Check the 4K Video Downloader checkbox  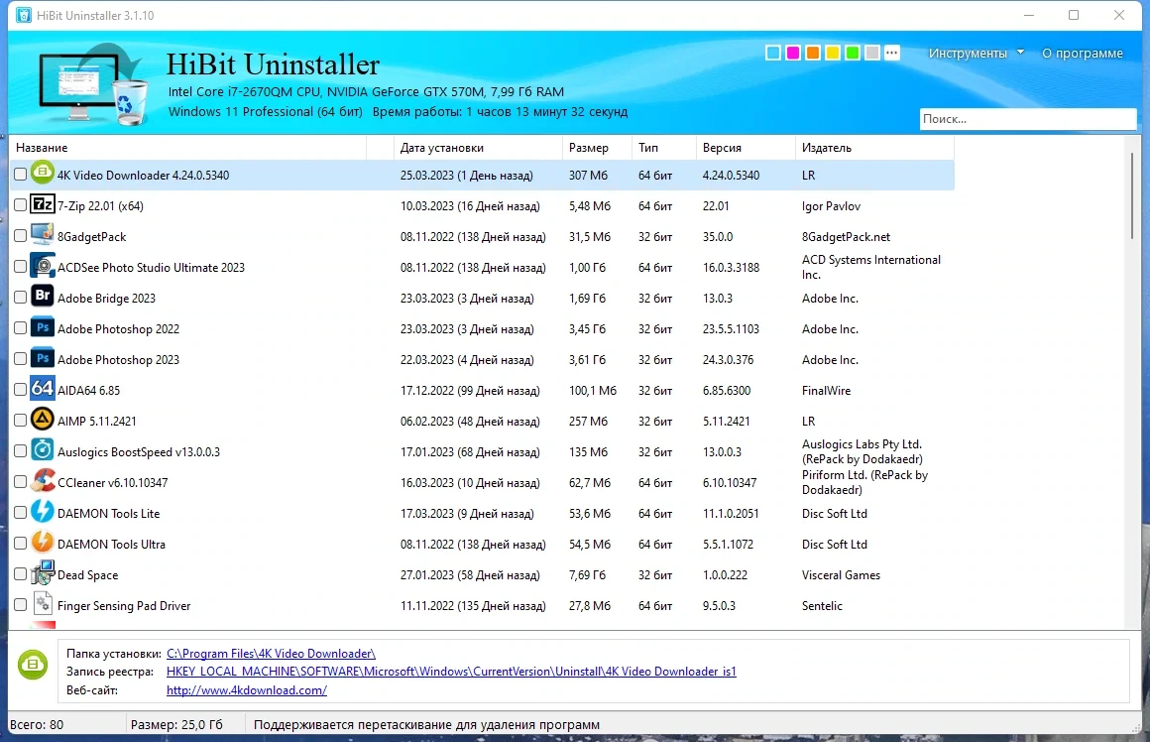coord(21,175)
